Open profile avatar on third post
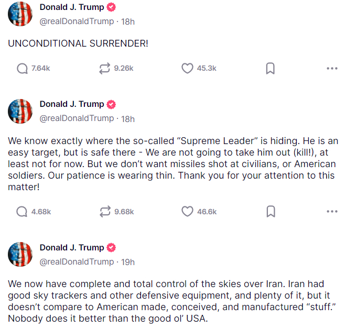 (20, 255)
